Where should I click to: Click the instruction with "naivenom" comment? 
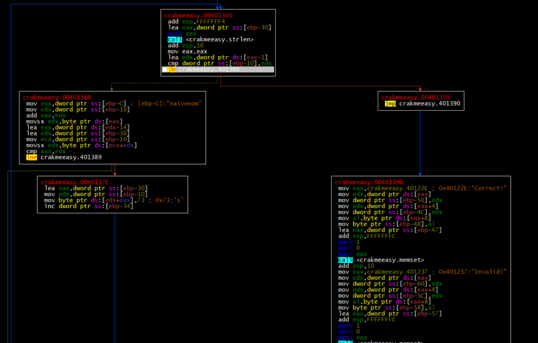tap(113, 104)
